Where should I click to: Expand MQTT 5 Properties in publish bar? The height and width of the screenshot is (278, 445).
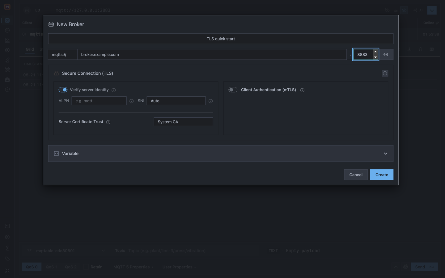pyautogui.click(x=133, y=267)
